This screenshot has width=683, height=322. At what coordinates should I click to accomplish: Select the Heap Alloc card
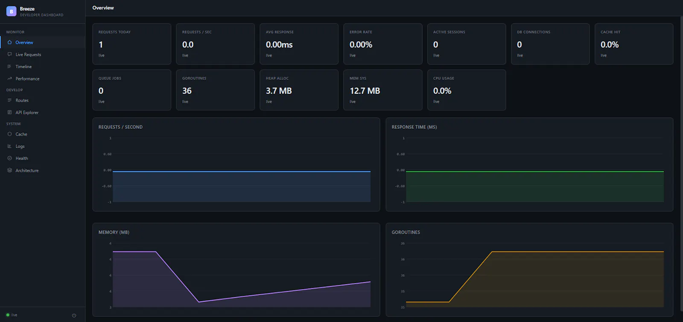tap(299, 90)
